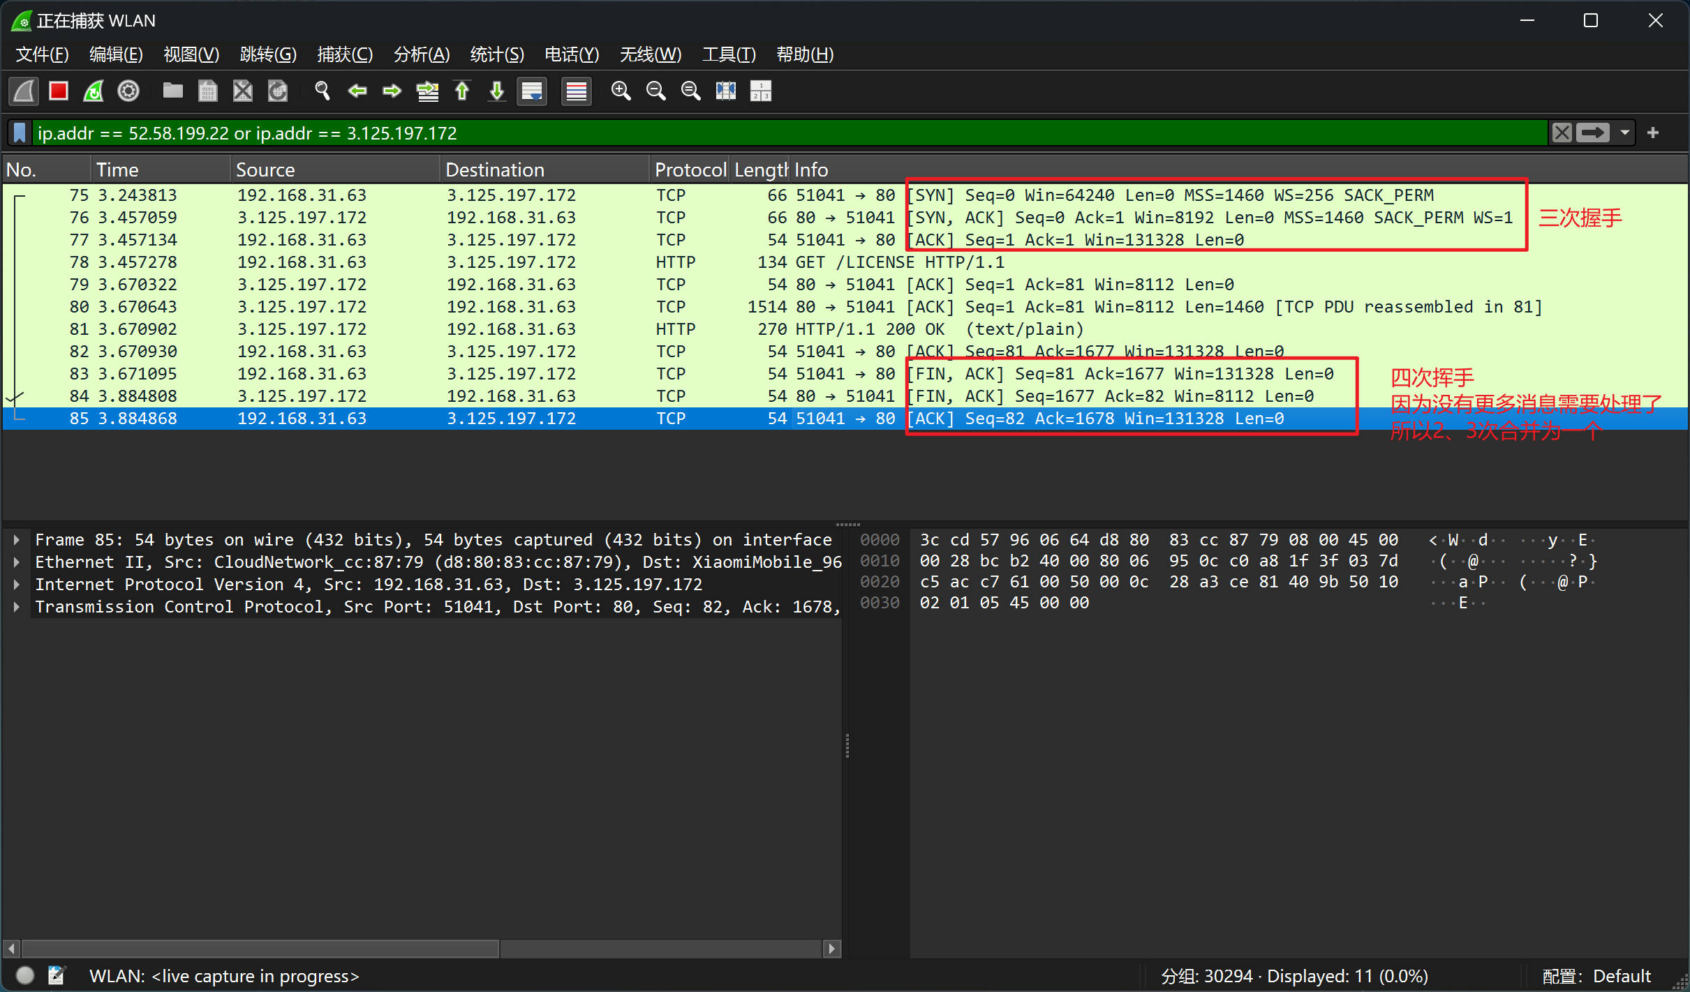Expand Ethernet II details row
This screenshot has width=1690, height=992.
tap(17, 562)
